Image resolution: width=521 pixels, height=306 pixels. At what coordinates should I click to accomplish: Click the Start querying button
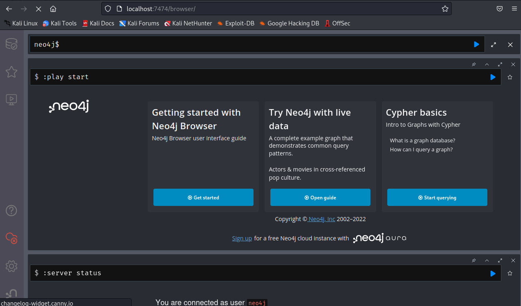tap(437, 197)
